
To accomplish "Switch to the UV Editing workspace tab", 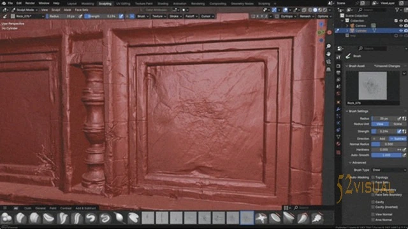I will pyautogui.click(x=123, y=4).
